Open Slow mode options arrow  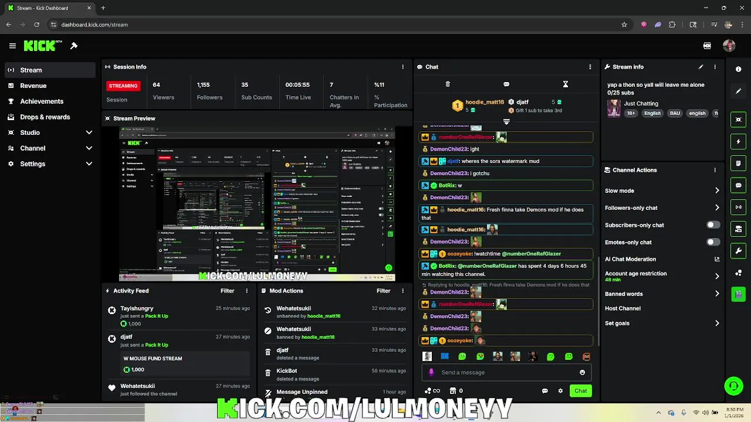click(x=717, y=190)
